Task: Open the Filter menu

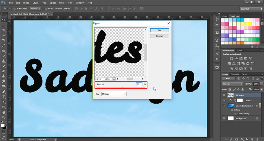Action: coord(62,3)
